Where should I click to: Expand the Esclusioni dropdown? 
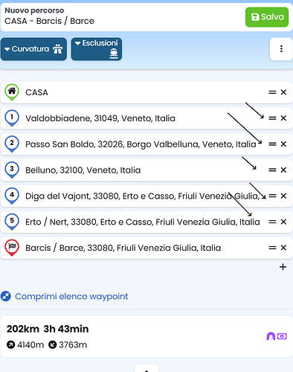[x=97, y=49]
